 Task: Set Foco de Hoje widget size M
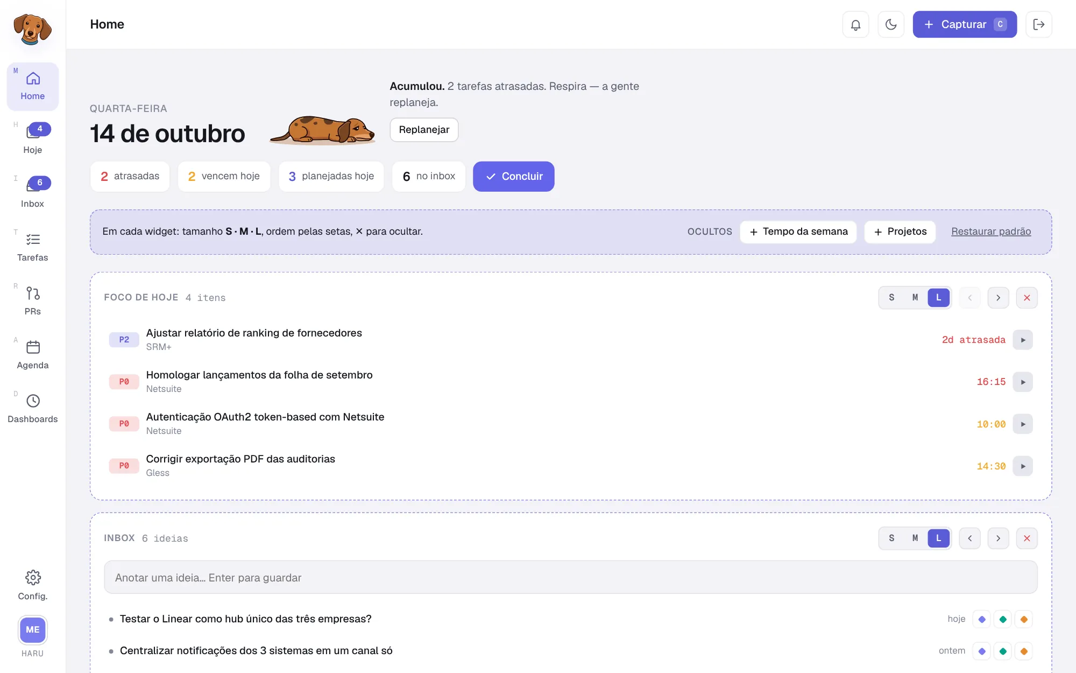[915, 298]
